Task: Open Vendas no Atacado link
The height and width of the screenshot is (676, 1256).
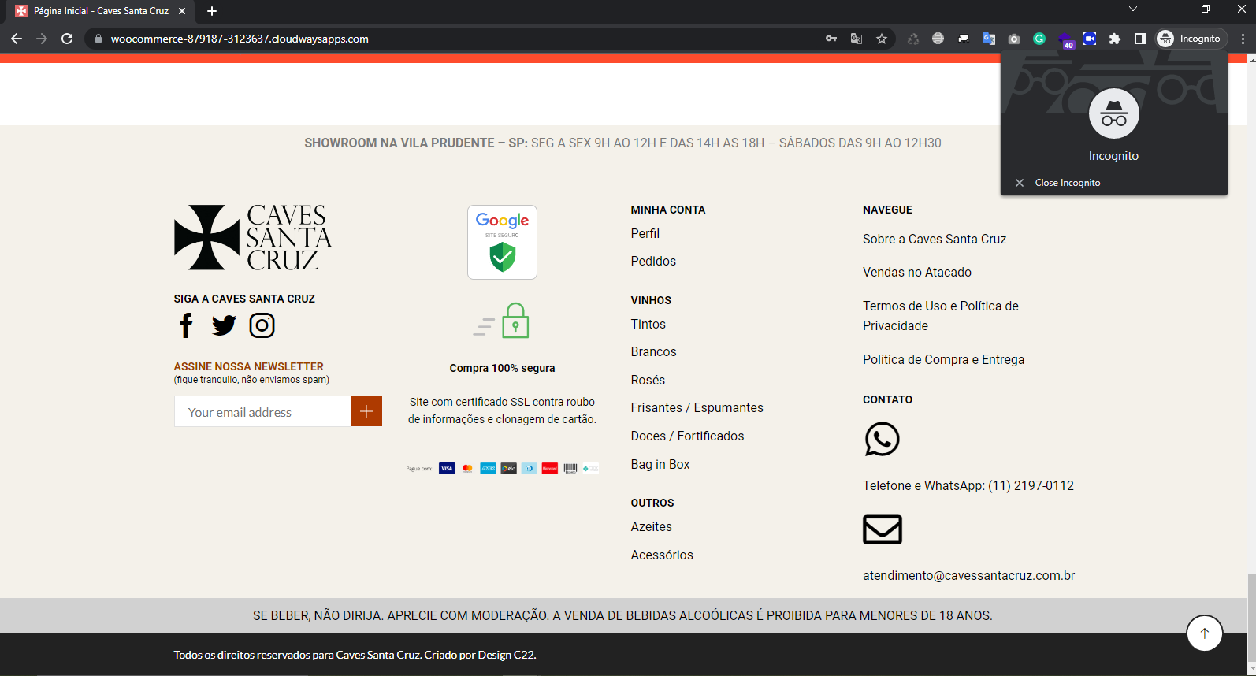Action: tap(917, 272)
